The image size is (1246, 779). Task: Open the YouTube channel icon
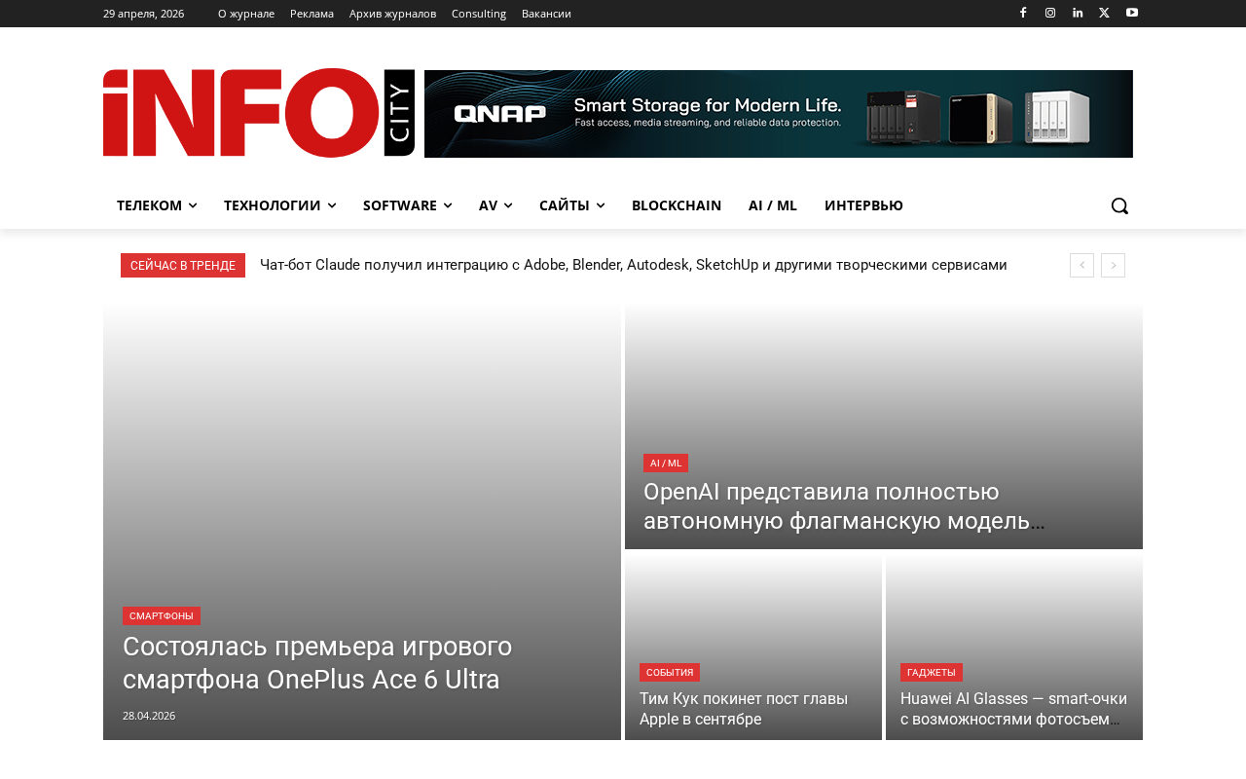[1132, 13]
